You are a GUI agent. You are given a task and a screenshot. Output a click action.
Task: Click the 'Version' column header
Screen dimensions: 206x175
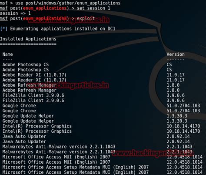point(176,54)
